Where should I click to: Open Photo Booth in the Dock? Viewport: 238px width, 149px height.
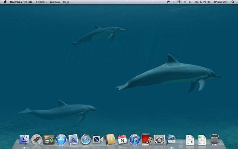147,139
